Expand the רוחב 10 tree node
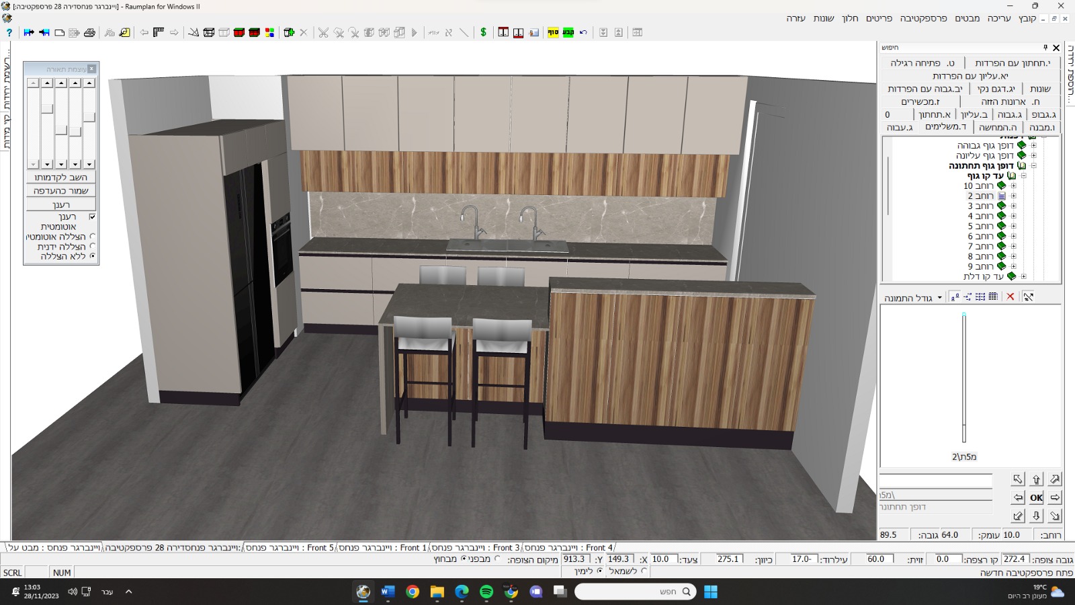This screenshot has height=605, width=1075. click(1013, 186)
